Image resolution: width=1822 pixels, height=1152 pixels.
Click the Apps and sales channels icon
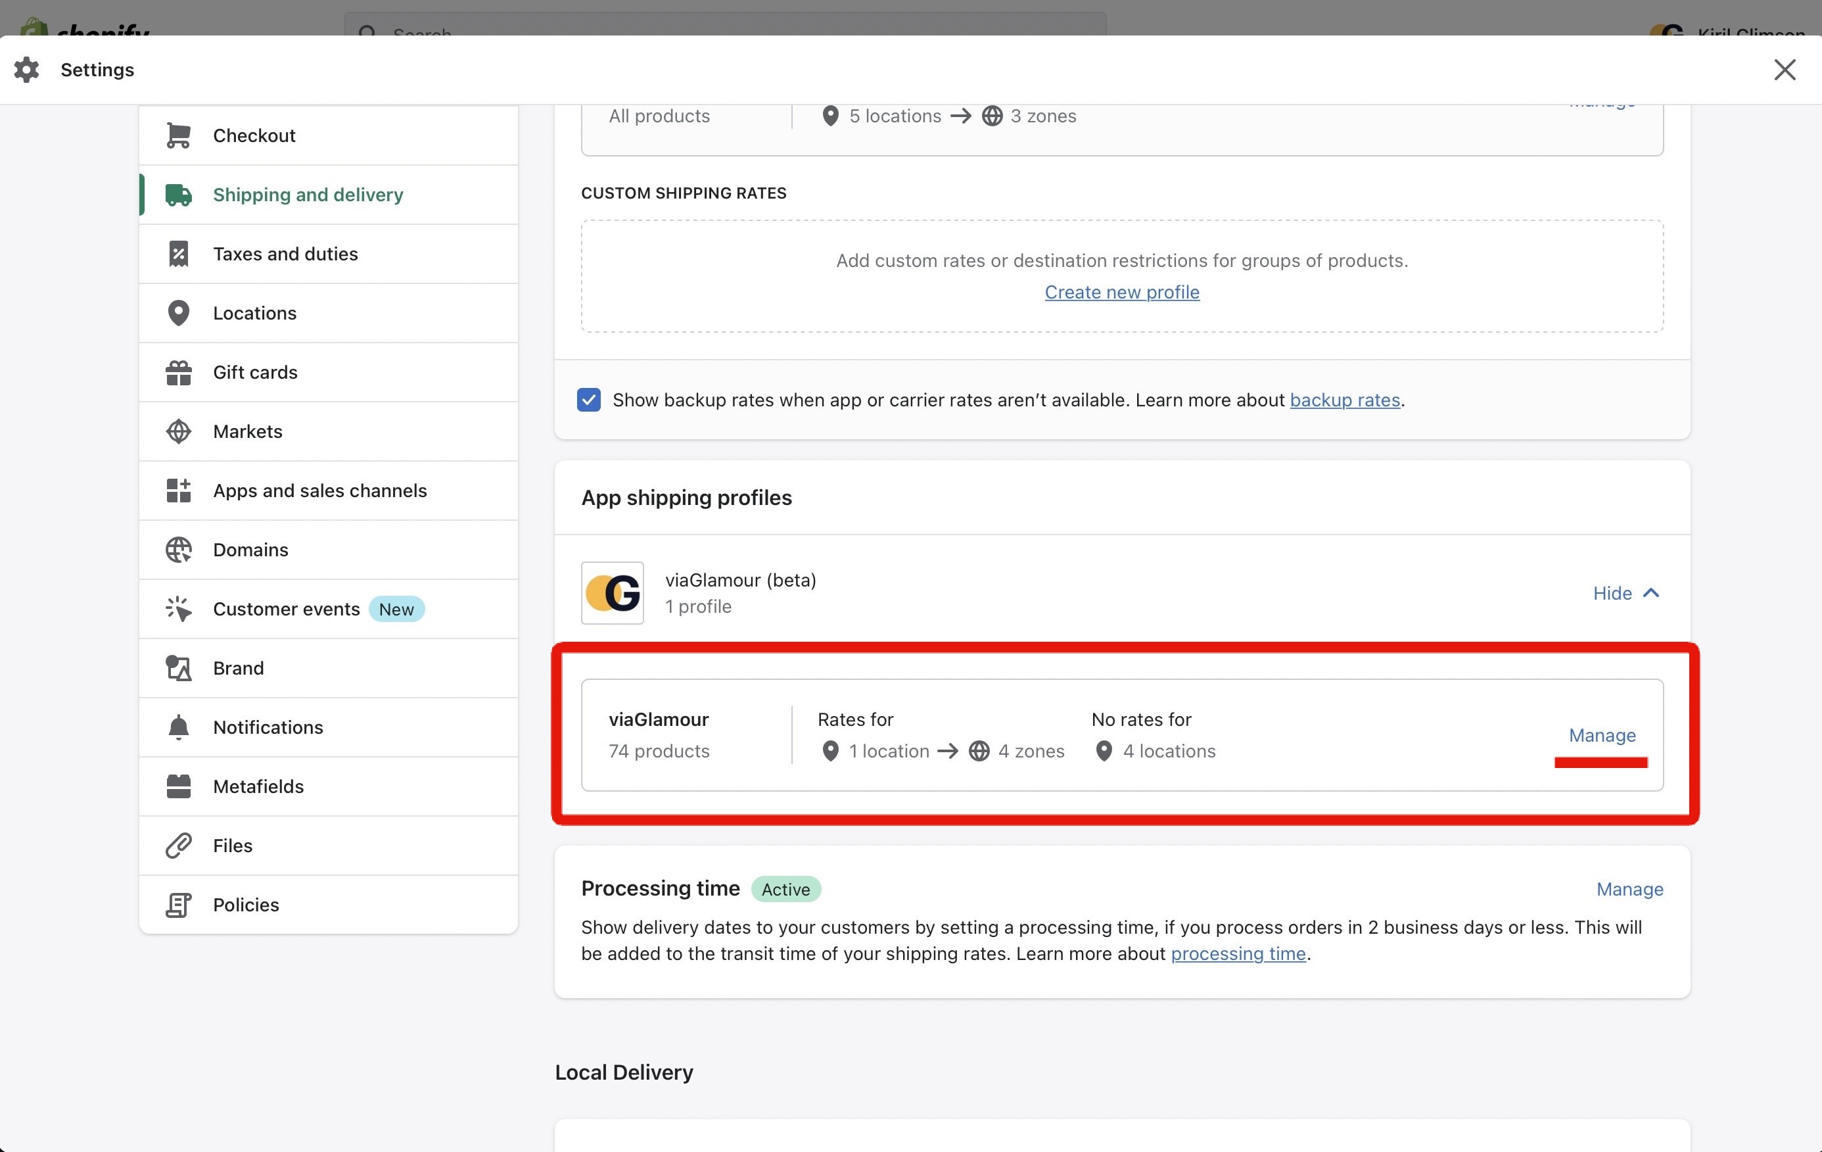177,490
